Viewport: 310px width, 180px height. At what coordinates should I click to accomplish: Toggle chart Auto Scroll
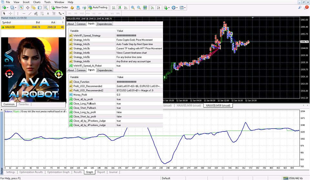point(152,7)
